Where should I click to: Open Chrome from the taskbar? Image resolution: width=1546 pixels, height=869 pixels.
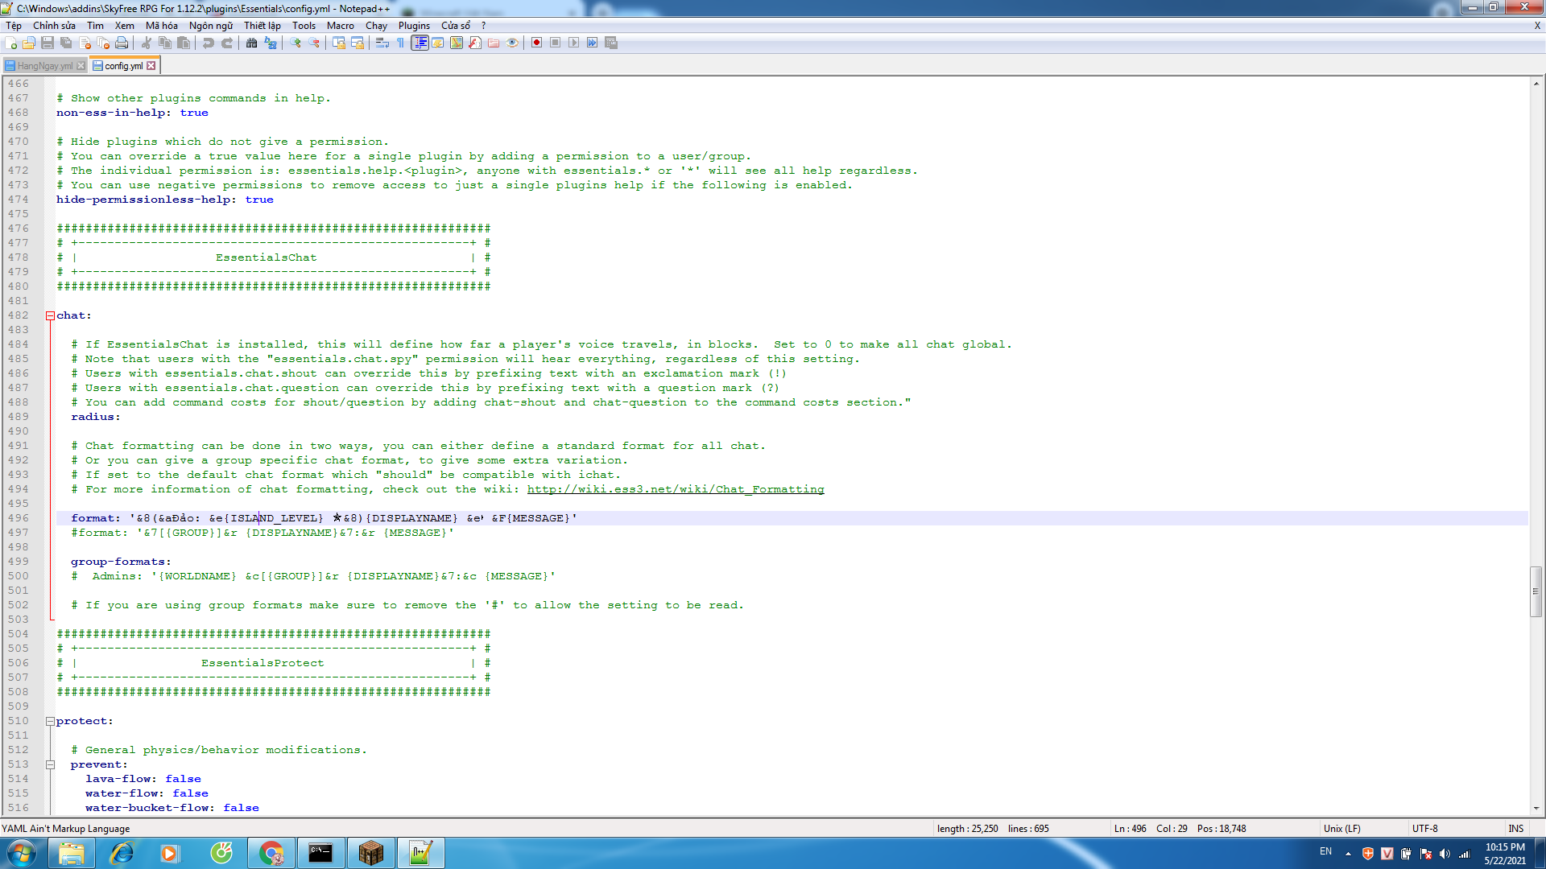pos(271,853)
